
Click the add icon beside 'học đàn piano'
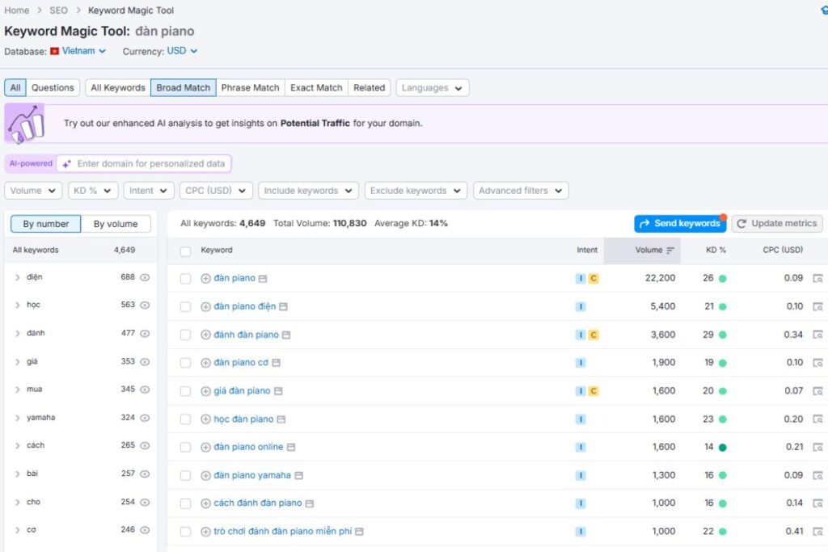205,419
